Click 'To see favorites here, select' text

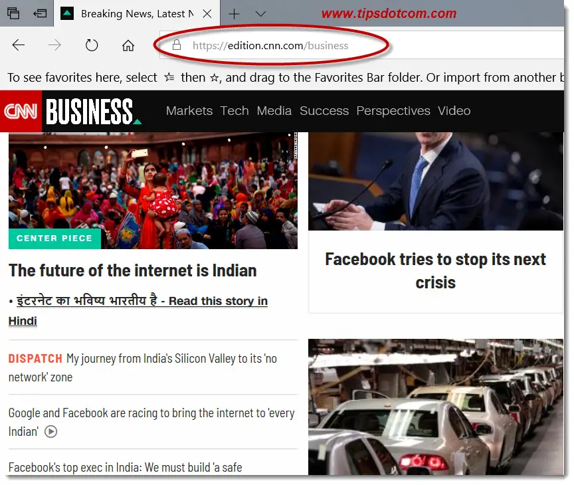(x=82, y=78)
